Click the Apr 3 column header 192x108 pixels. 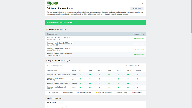[100, 70]
